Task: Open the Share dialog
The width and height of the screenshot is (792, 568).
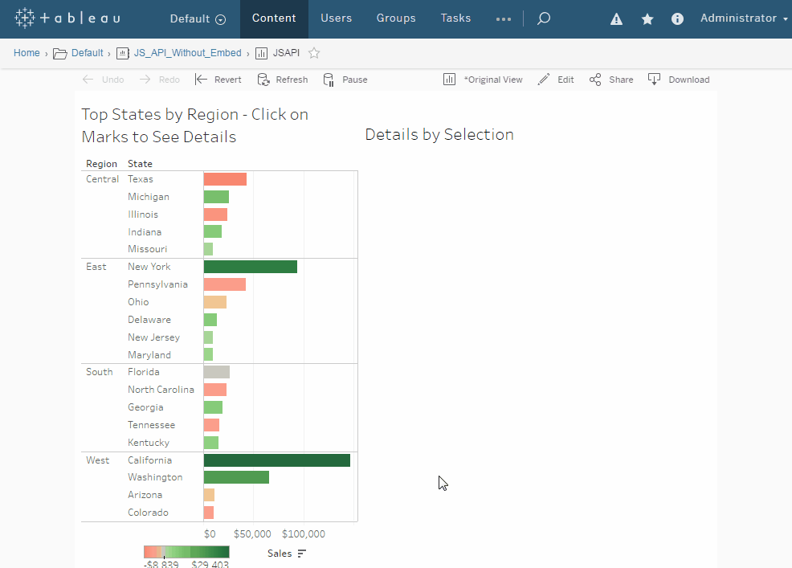Action: (611, 80)
